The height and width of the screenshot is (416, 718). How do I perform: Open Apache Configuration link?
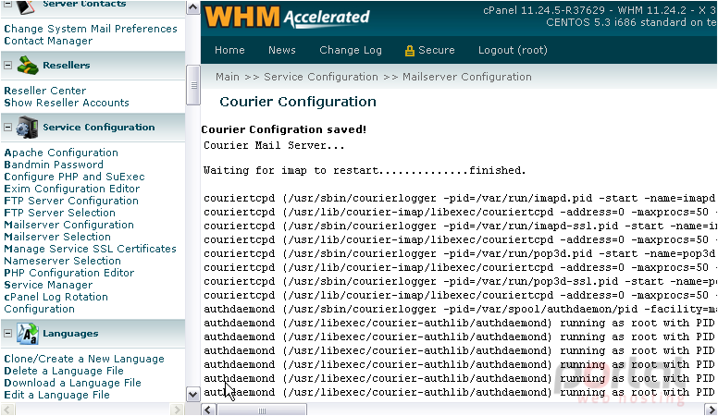61,153
